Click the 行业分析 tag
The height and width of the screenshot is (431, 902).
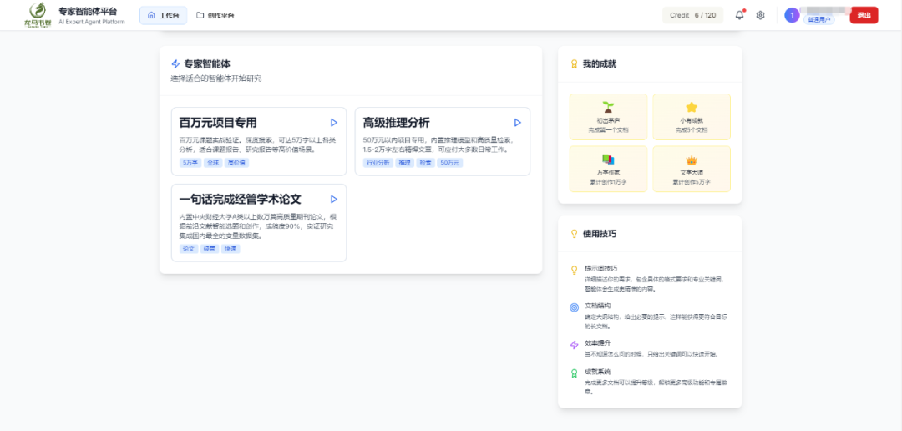click(378, 163)
